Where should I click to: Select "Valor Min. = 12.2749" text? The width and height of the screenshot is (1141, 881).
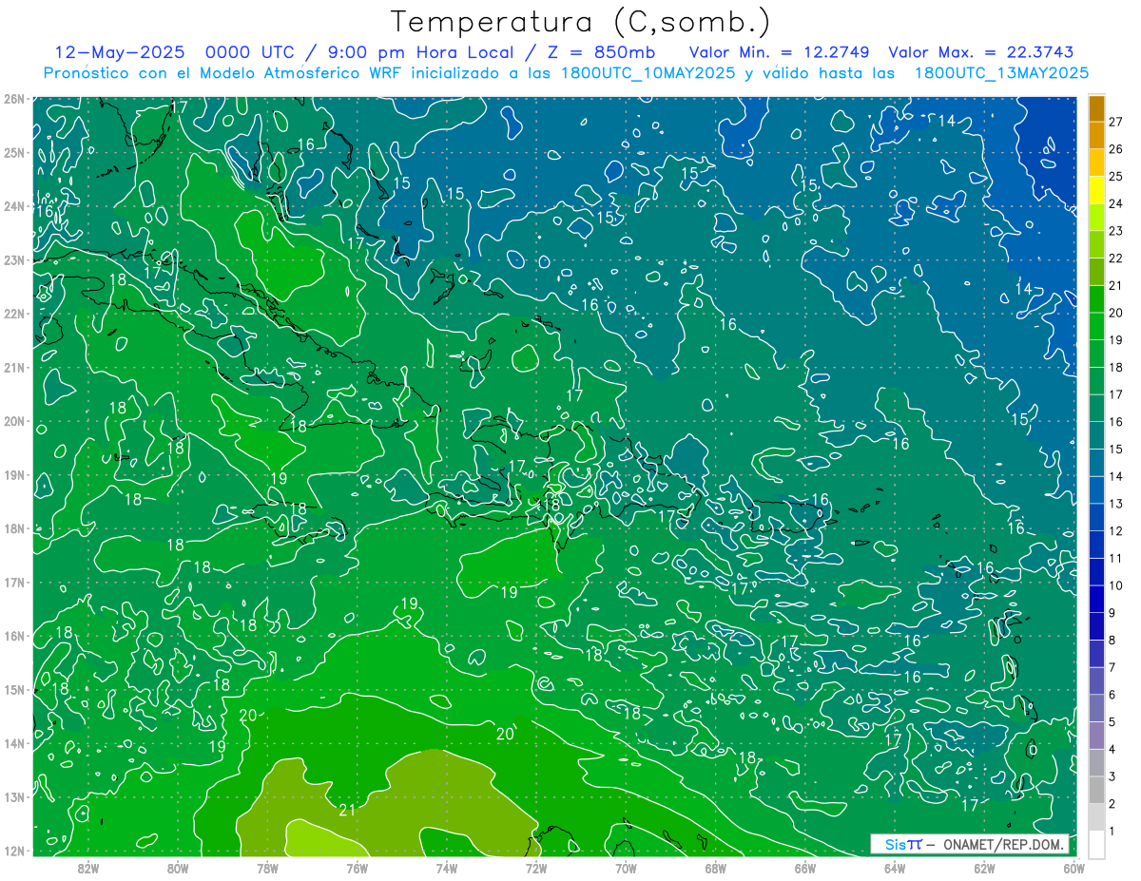click(x=779, y=52)
